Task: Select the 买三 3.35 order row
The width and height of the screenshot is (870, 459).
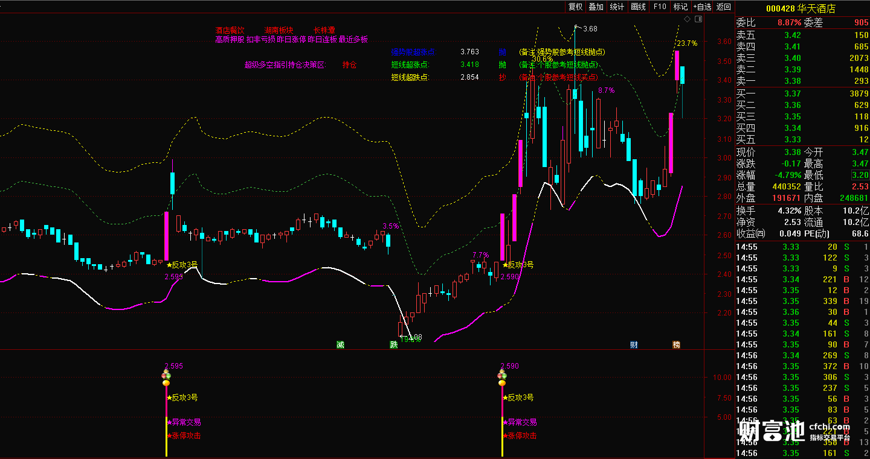Action: coord(802,116)
